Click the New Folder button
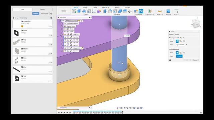214x120 pixels. [44, 14]
